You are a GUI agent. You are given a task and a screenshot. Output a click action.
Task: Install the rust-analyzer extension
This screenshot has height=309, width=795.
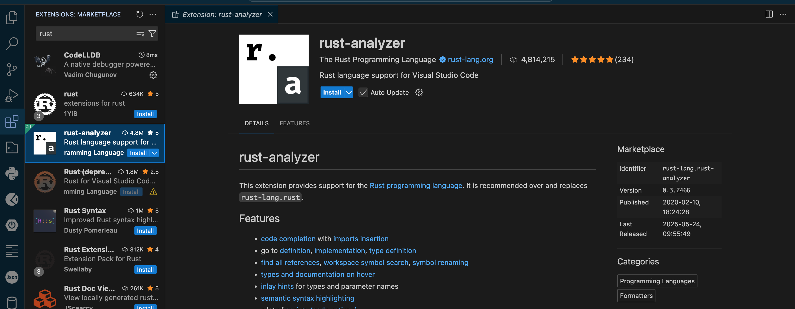coord(332,92)
